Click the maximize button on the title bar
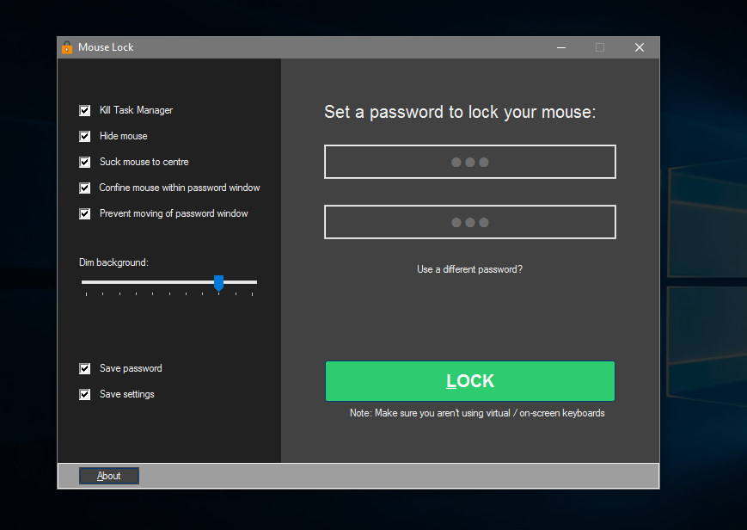 [x=600, y=47]
